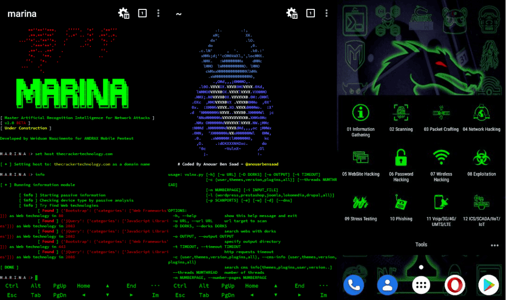Open 11 Voip/3G/4G/UMTS/LTE category
Image resolution: width=506 pixels, height=300 pixels.
(441, 211)
